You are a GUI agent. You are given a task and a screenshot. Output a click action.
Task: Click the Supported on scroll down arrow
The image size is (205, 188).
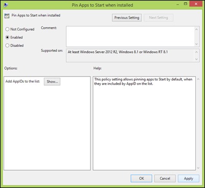pyautogui.click(x=196, y=59)
